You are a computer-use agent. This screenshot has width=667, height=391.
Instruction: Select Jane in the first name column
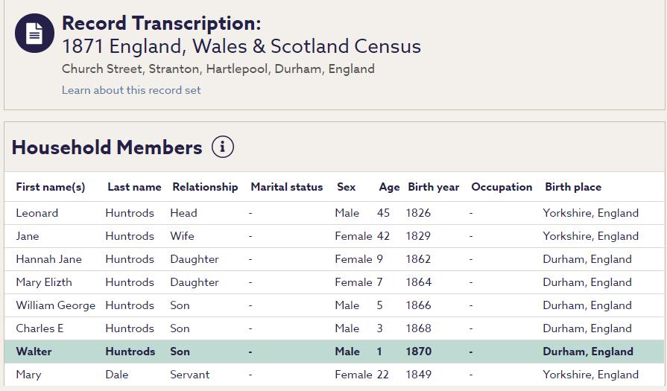click(x=28, y=236)
